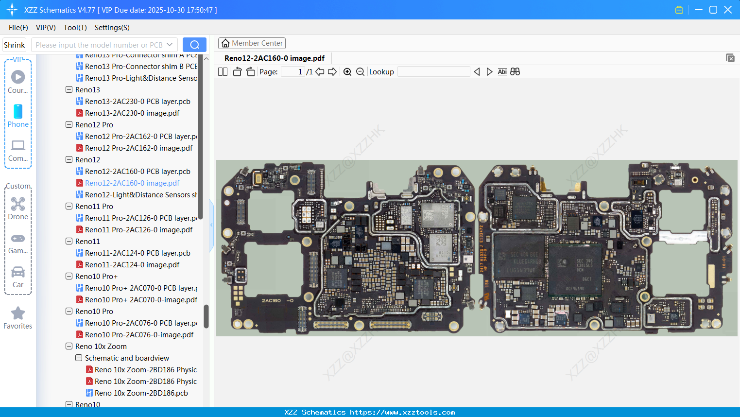Click the Shrink button
The image size is (740, 417).
pyautogui.click(x=15, y=45)
